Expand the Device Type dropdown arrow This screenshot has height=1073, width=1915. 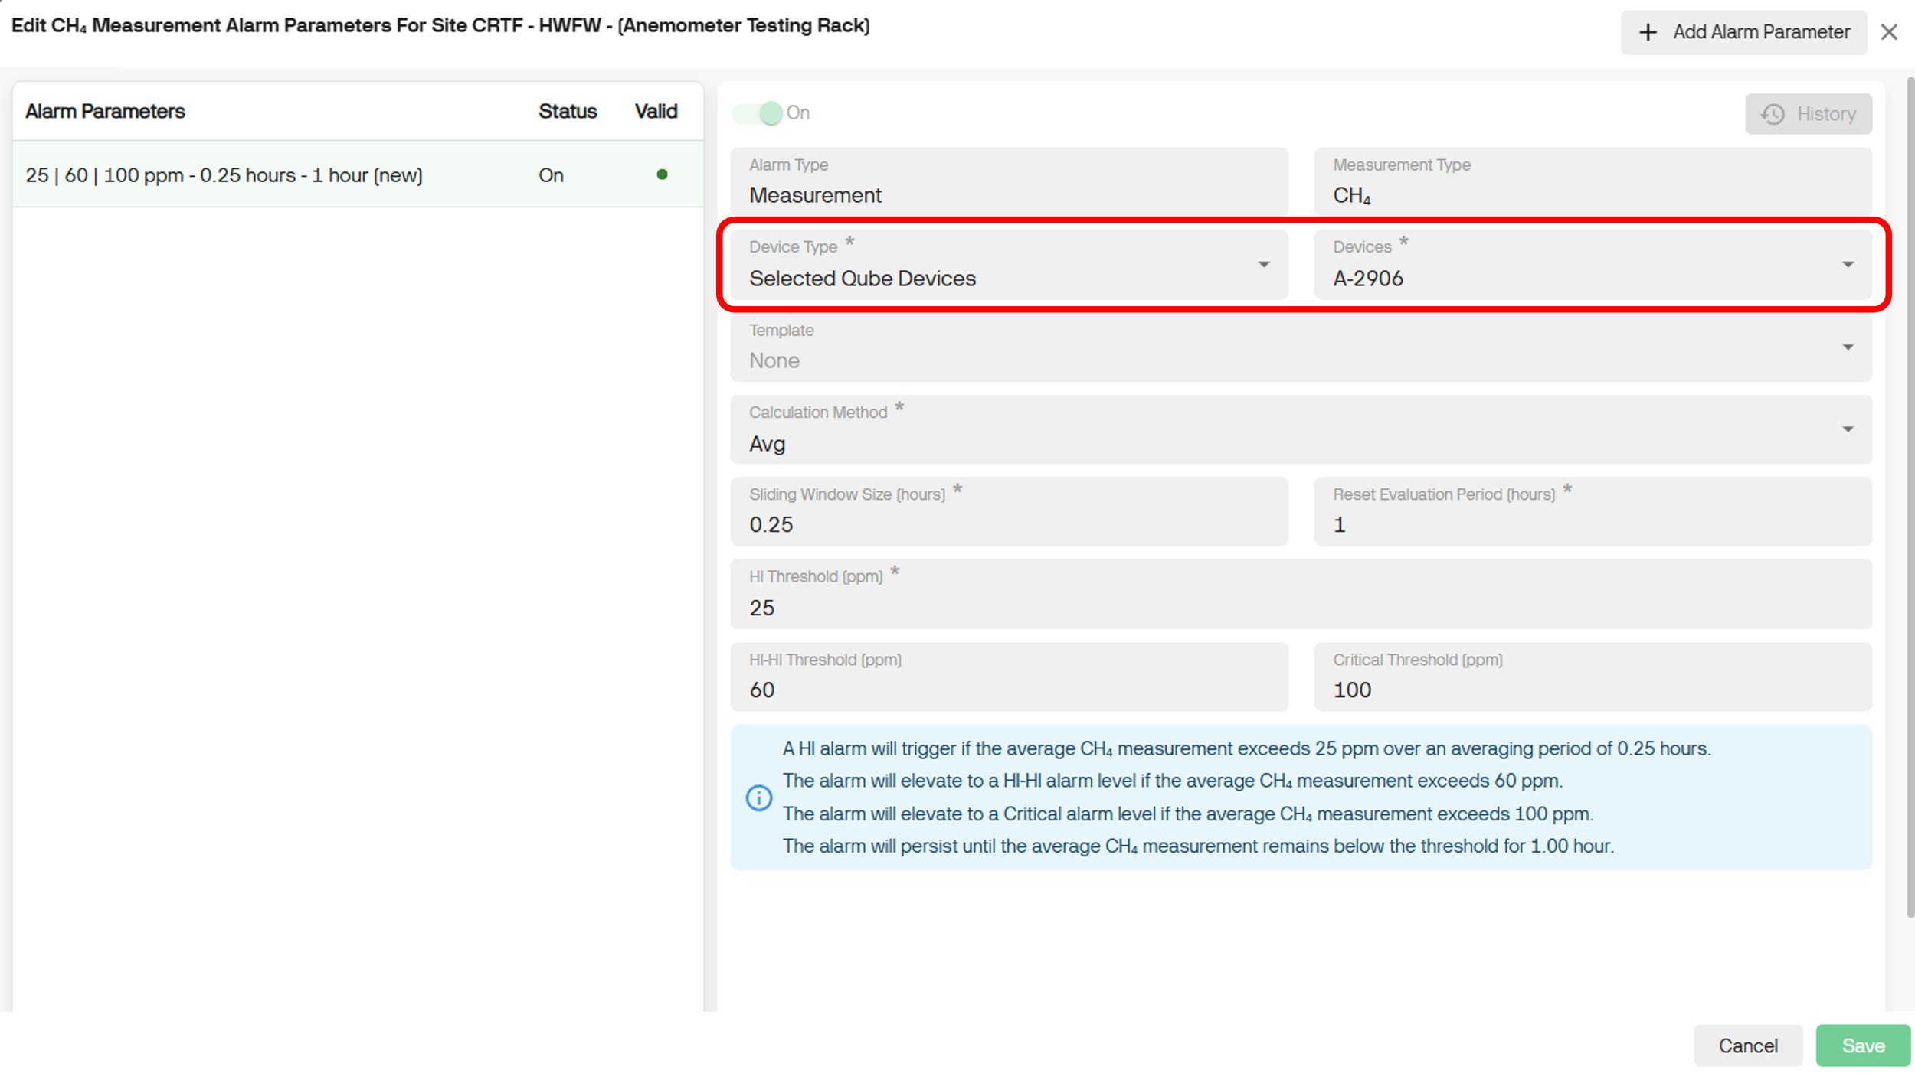click(x=1264, y=265)
